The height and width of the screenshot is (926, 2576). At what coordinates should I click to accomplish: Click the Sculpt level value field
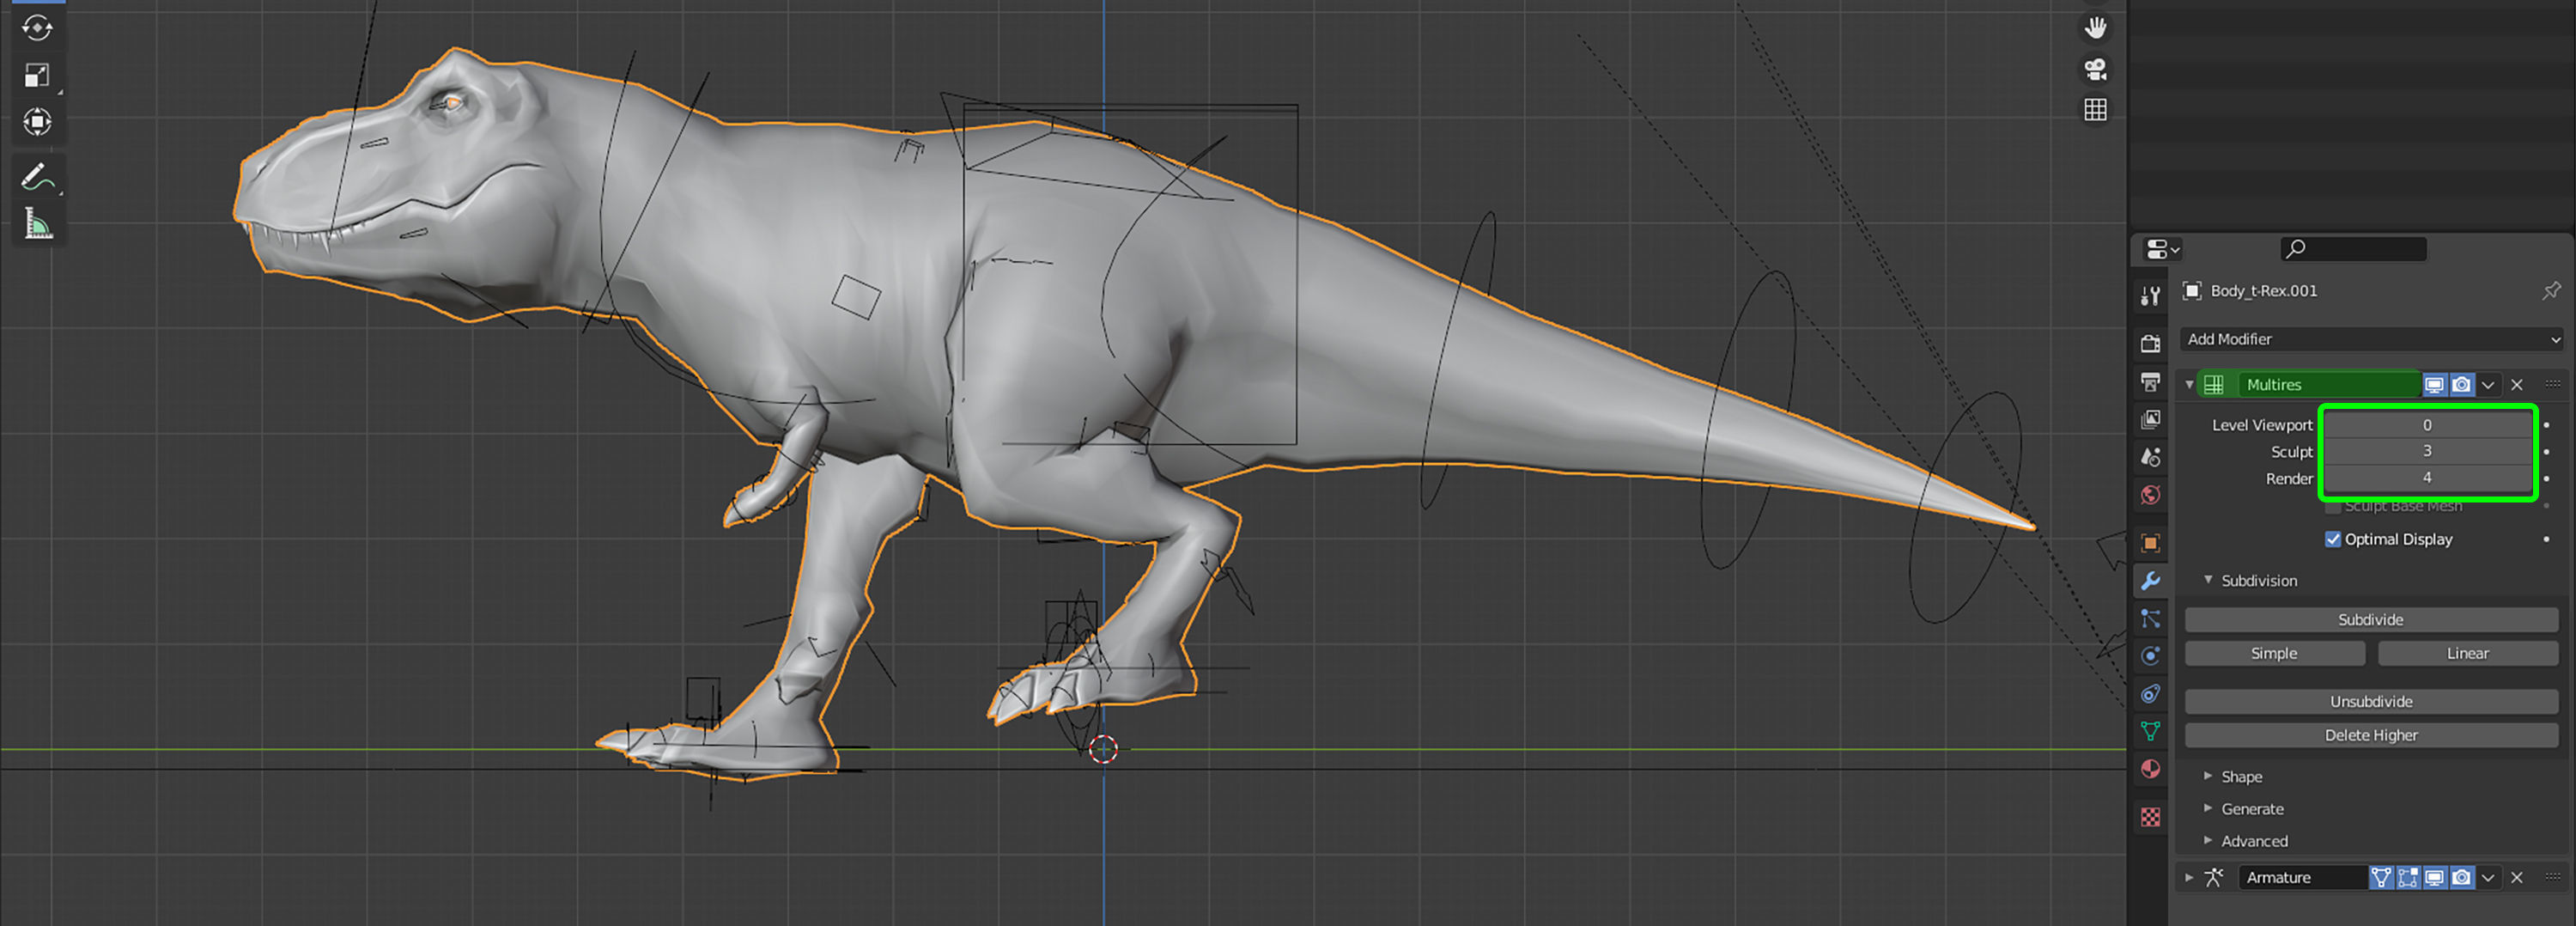point(2427,451)
